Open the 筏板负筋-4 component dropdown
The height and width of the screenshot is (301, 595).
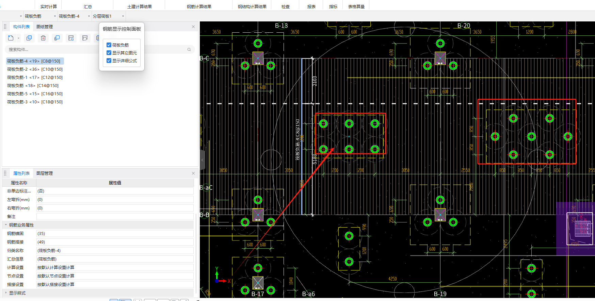tap(89, 16)
